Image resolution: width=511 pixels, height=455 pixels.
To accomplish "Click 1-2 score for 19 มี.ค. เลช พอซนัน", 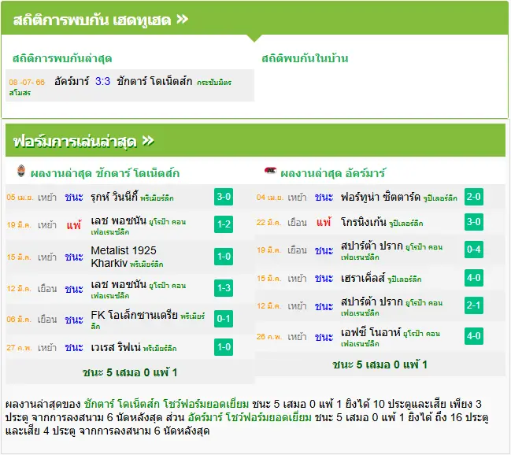I will click(x=224, y=224).
